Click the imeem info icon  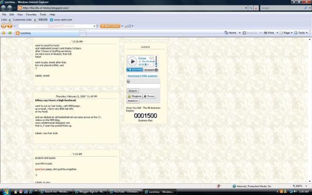point(156,70)
